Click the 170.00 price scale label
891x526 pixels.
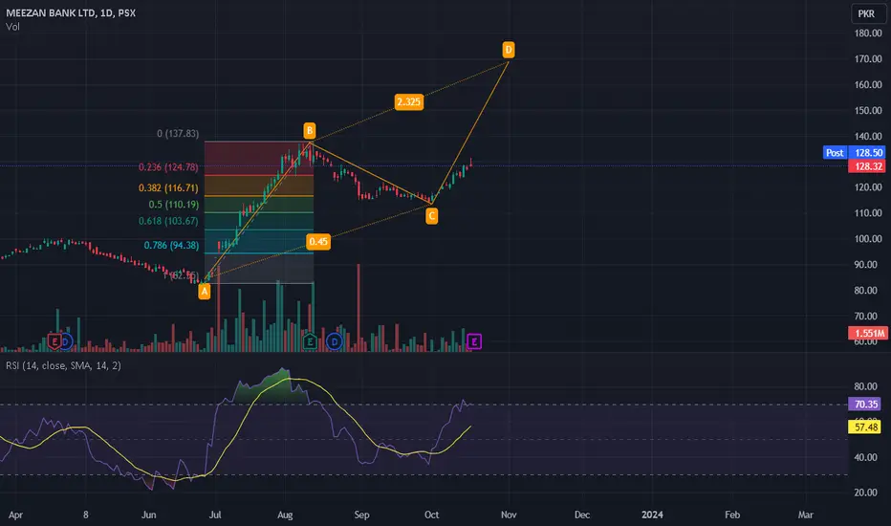868,59
